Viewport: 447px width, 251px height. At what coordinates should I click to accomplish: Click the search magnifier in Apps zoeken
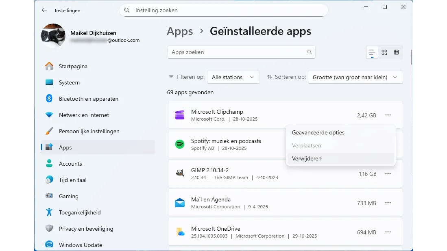coord(310,52)
